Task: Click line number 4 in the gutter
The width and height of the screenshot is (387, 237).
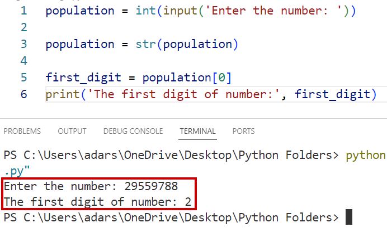Action: [24, 61]
